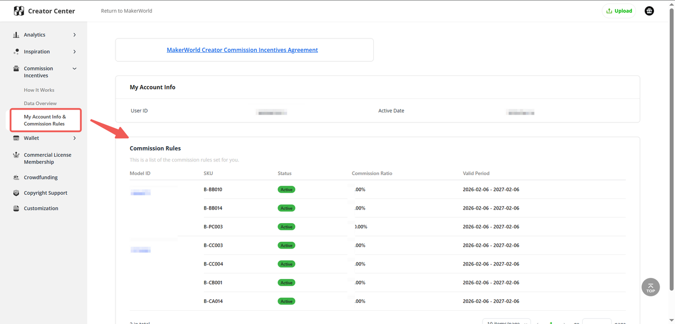Screen dimensions: 675x324
Task: Click the Creator Center logo icon
Action: coord(19,11)
